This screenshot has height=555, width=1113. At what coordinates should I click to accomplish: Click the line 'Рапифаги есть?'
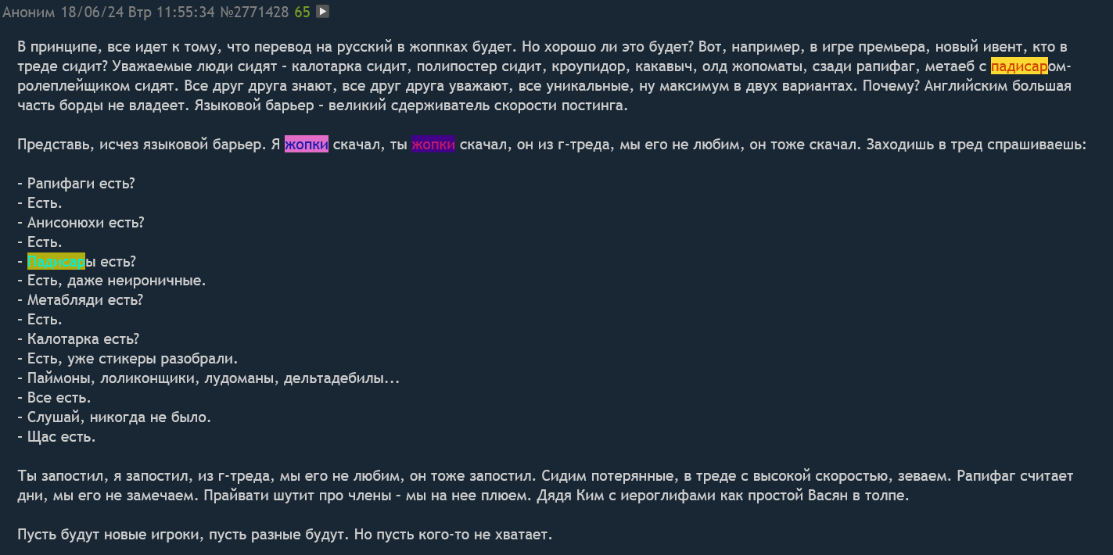point(76,184)
